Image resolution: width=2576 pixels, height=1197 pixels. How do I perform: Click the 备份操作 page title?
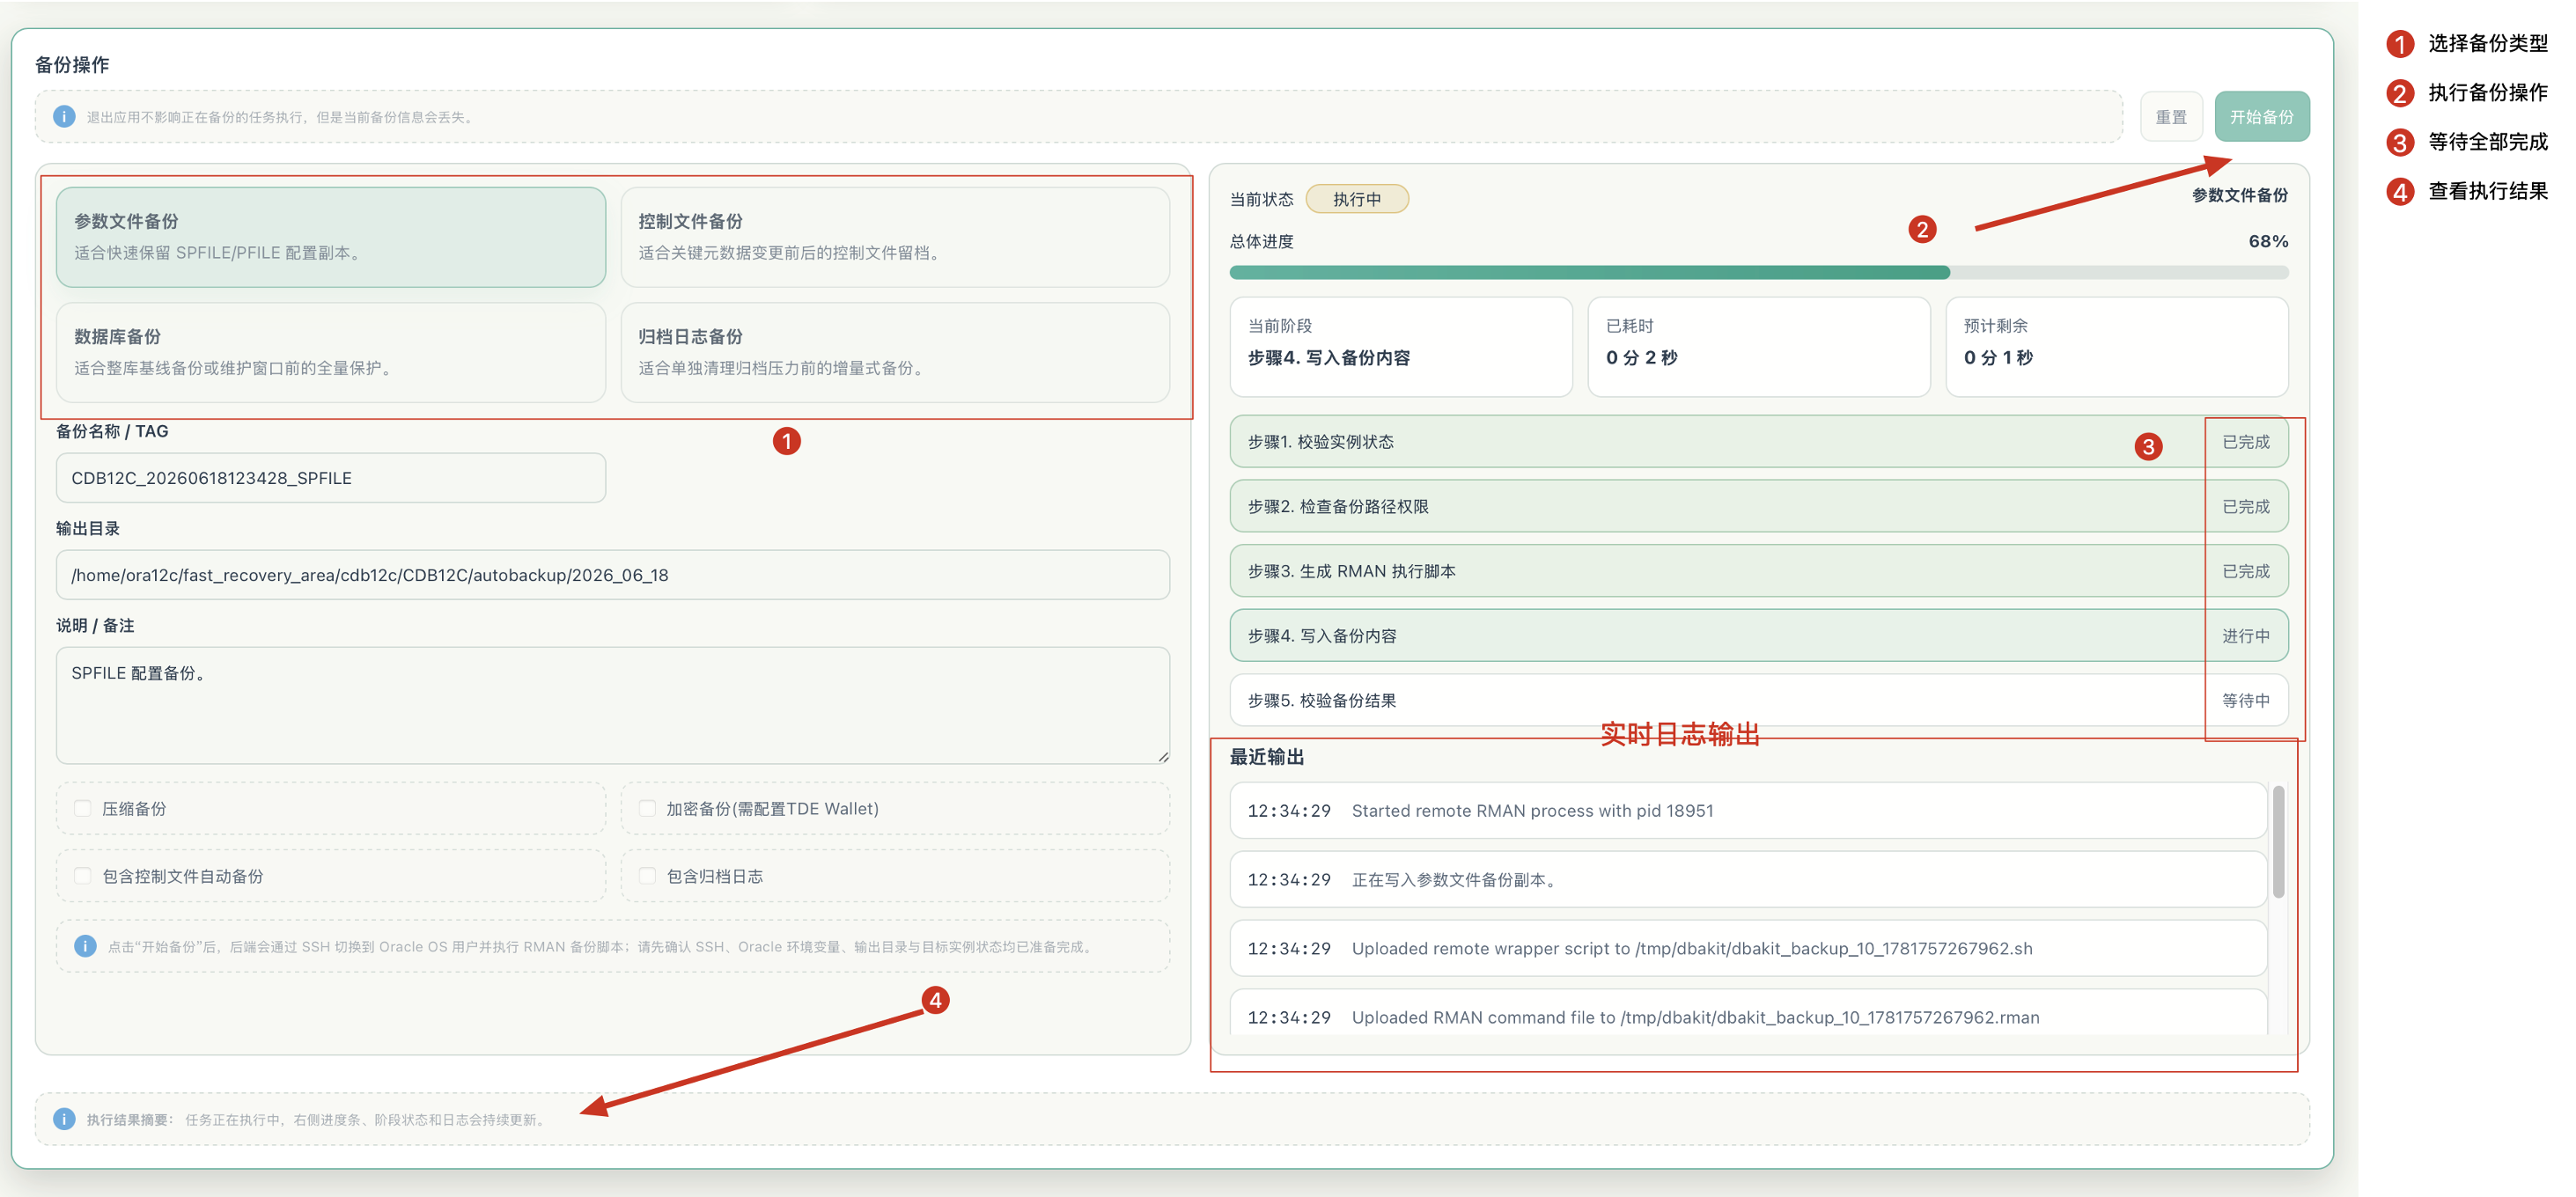click(x=72, y=65)
